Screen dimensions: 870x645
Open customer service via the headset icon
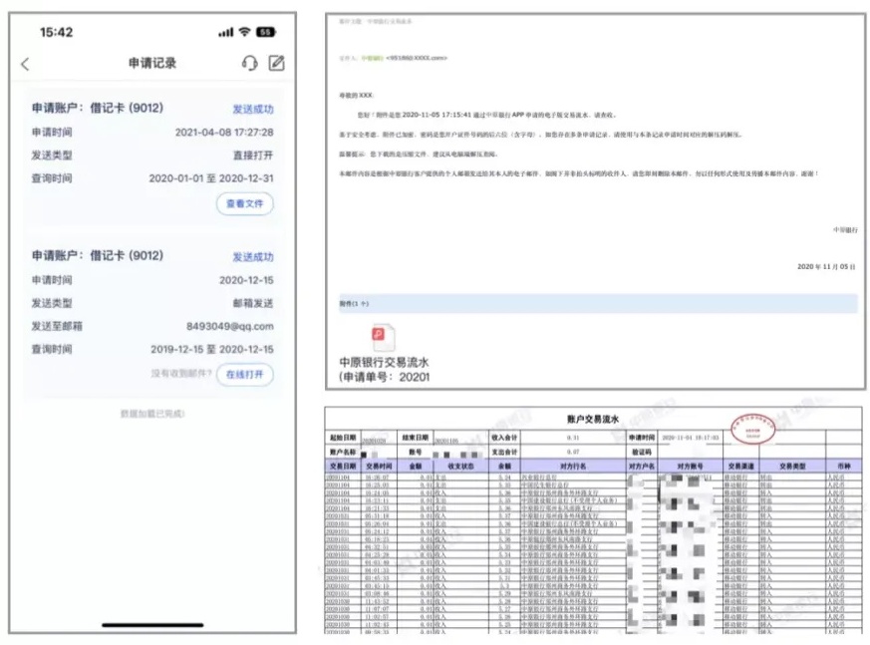tap(249, 63)
